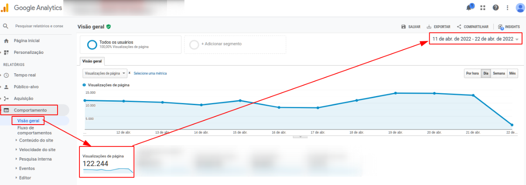
Task: Click the user account avatar
Action: coord(520,8)
